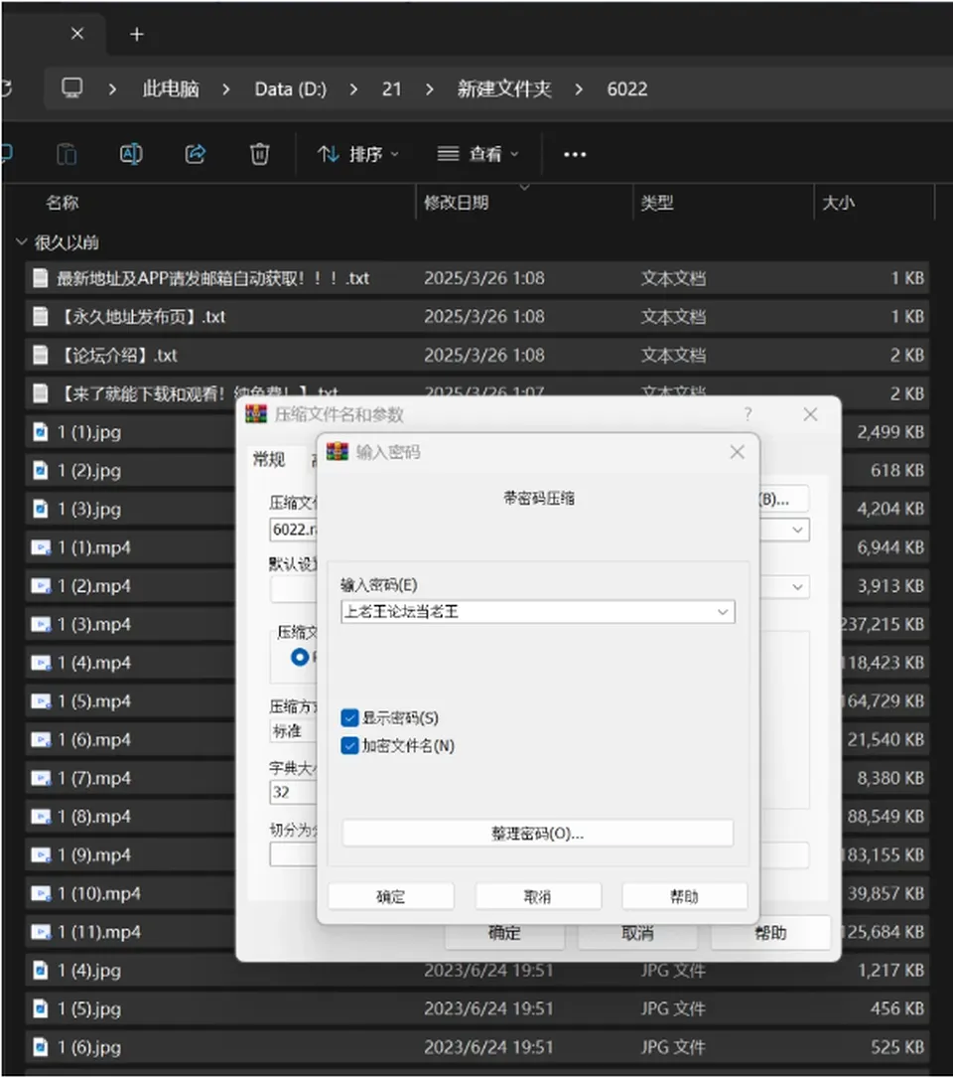Navigate to 此电脑 in the breadcrumb
Viewport: 953px width, 1078px height.
point(171,88)
